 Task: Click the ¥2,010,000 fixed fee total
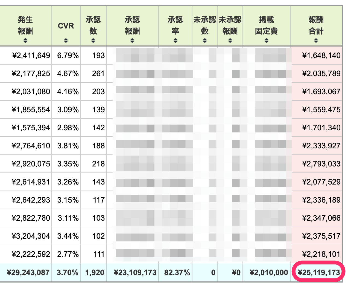pyautogui.click(x=269, y=272)
